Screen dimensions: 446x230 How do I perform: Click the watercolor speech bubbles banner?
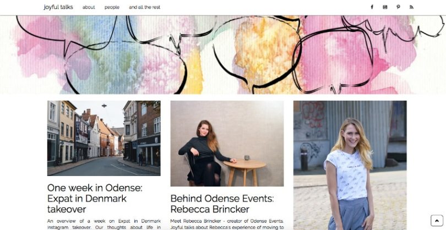pyautogui.click(x=223, y=54)
